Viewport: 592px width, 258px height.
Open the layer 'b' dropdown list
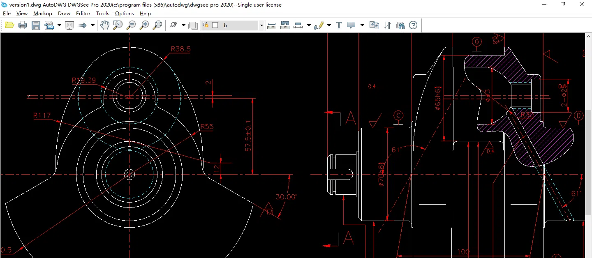click(x=261, y=25)
